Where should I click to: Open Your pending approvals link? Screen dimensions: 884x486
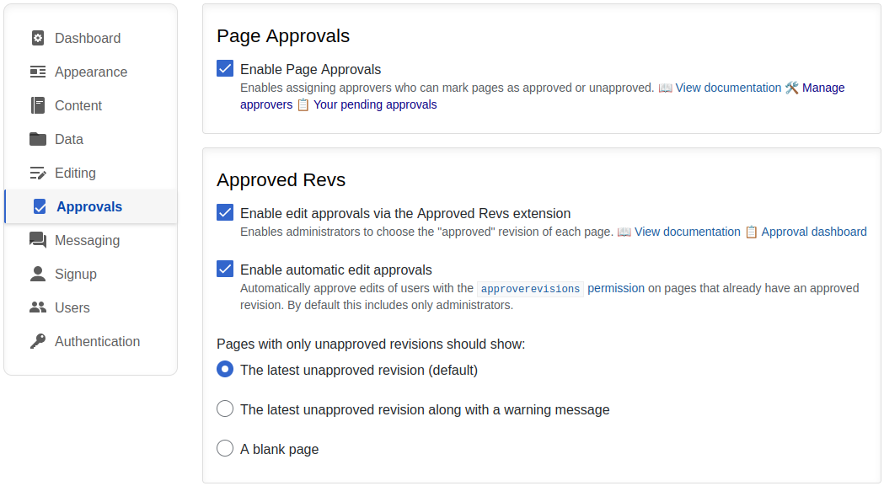pos(375,104)
